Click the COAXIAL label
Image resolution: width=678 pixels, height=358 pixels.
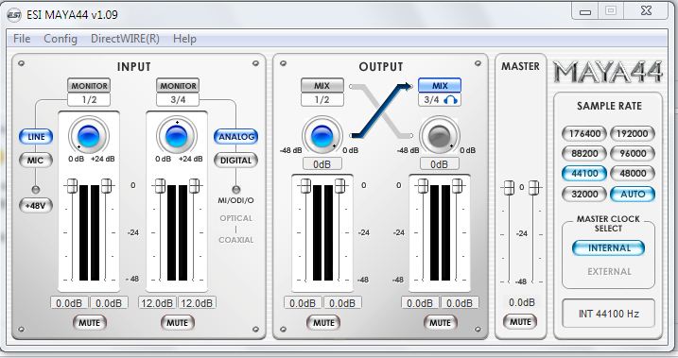pyautogui.click(x=236, y=240)
